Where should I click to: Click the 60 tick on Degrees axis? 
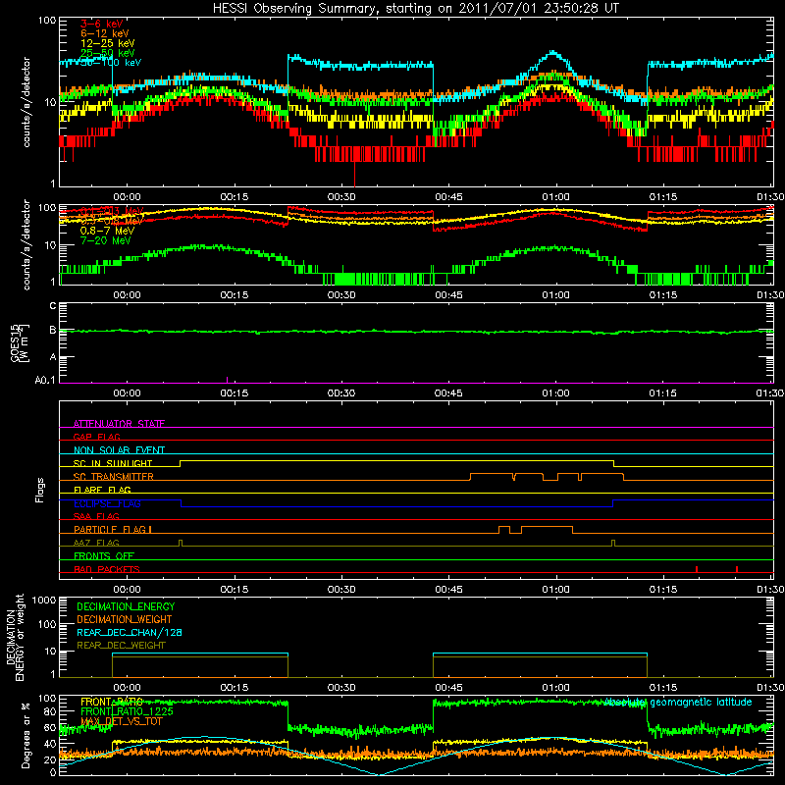point(50,727)
